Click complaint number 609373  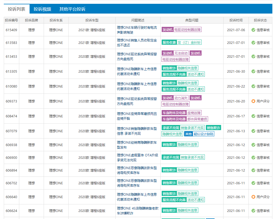coord(11,101)
